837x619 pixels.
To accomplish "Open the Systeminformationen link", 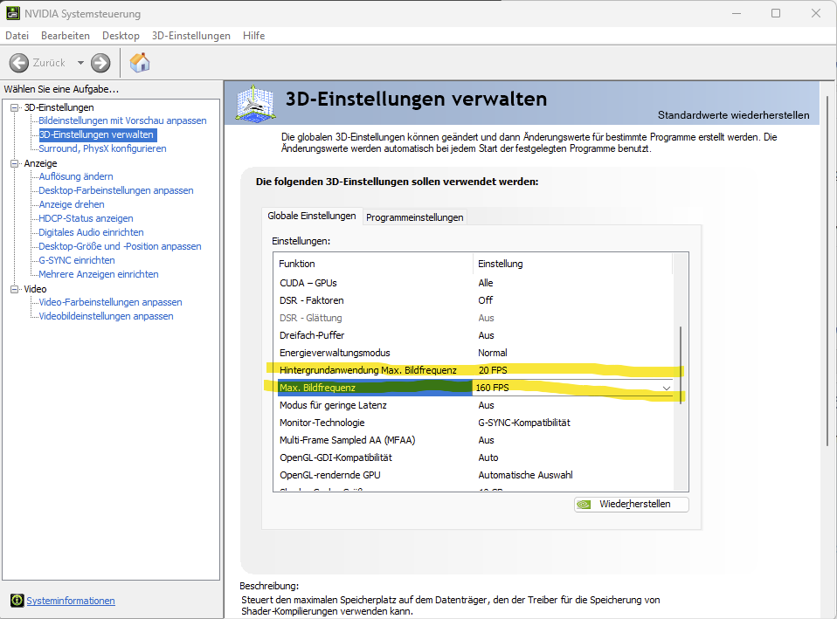I will click(x=71, y=601).
